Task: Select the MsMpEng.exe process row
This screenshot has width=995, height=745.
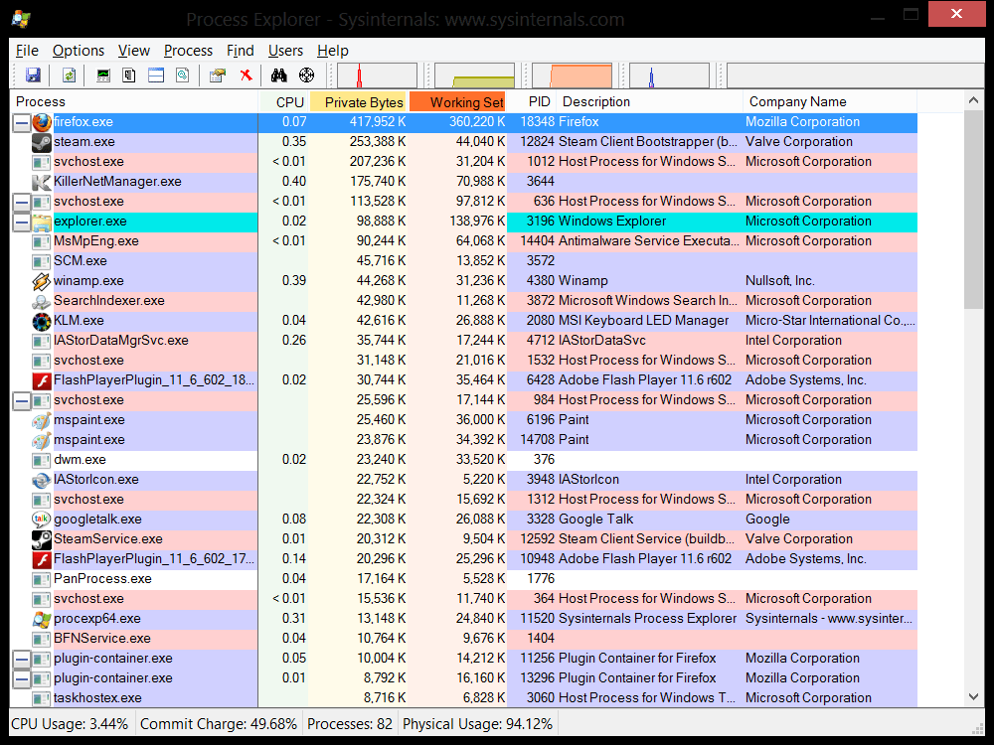Action: [464, 241]
